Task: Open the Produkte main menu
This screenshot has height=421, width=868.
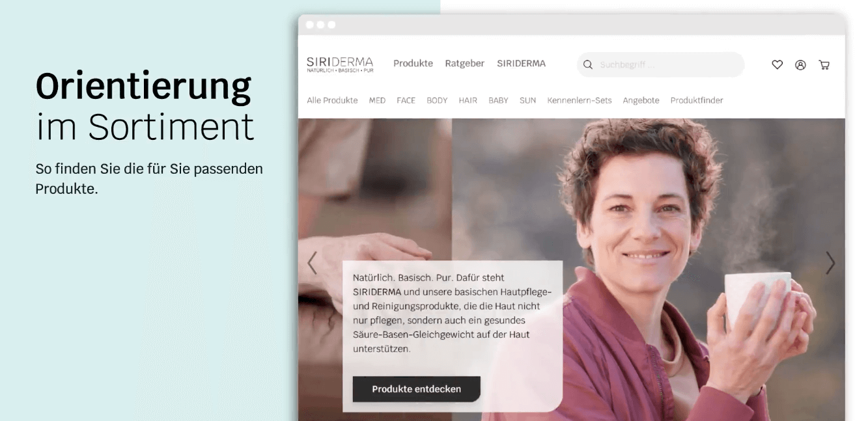Action: [413, 64]
